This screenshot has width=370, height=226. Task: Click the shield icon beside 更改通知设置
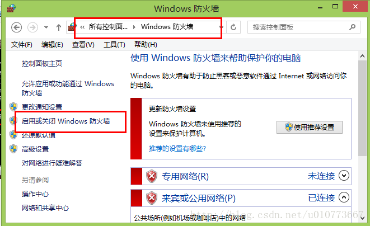[x=13, y=107]
